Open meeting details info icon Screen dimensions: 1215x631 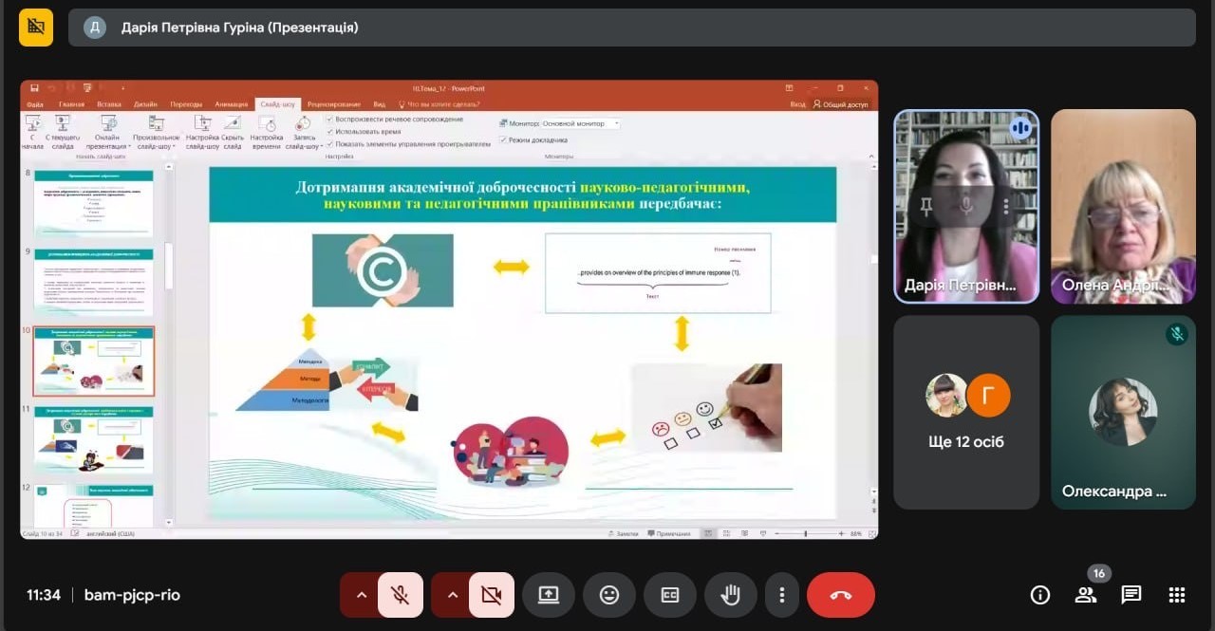(x=1040, y=595)
